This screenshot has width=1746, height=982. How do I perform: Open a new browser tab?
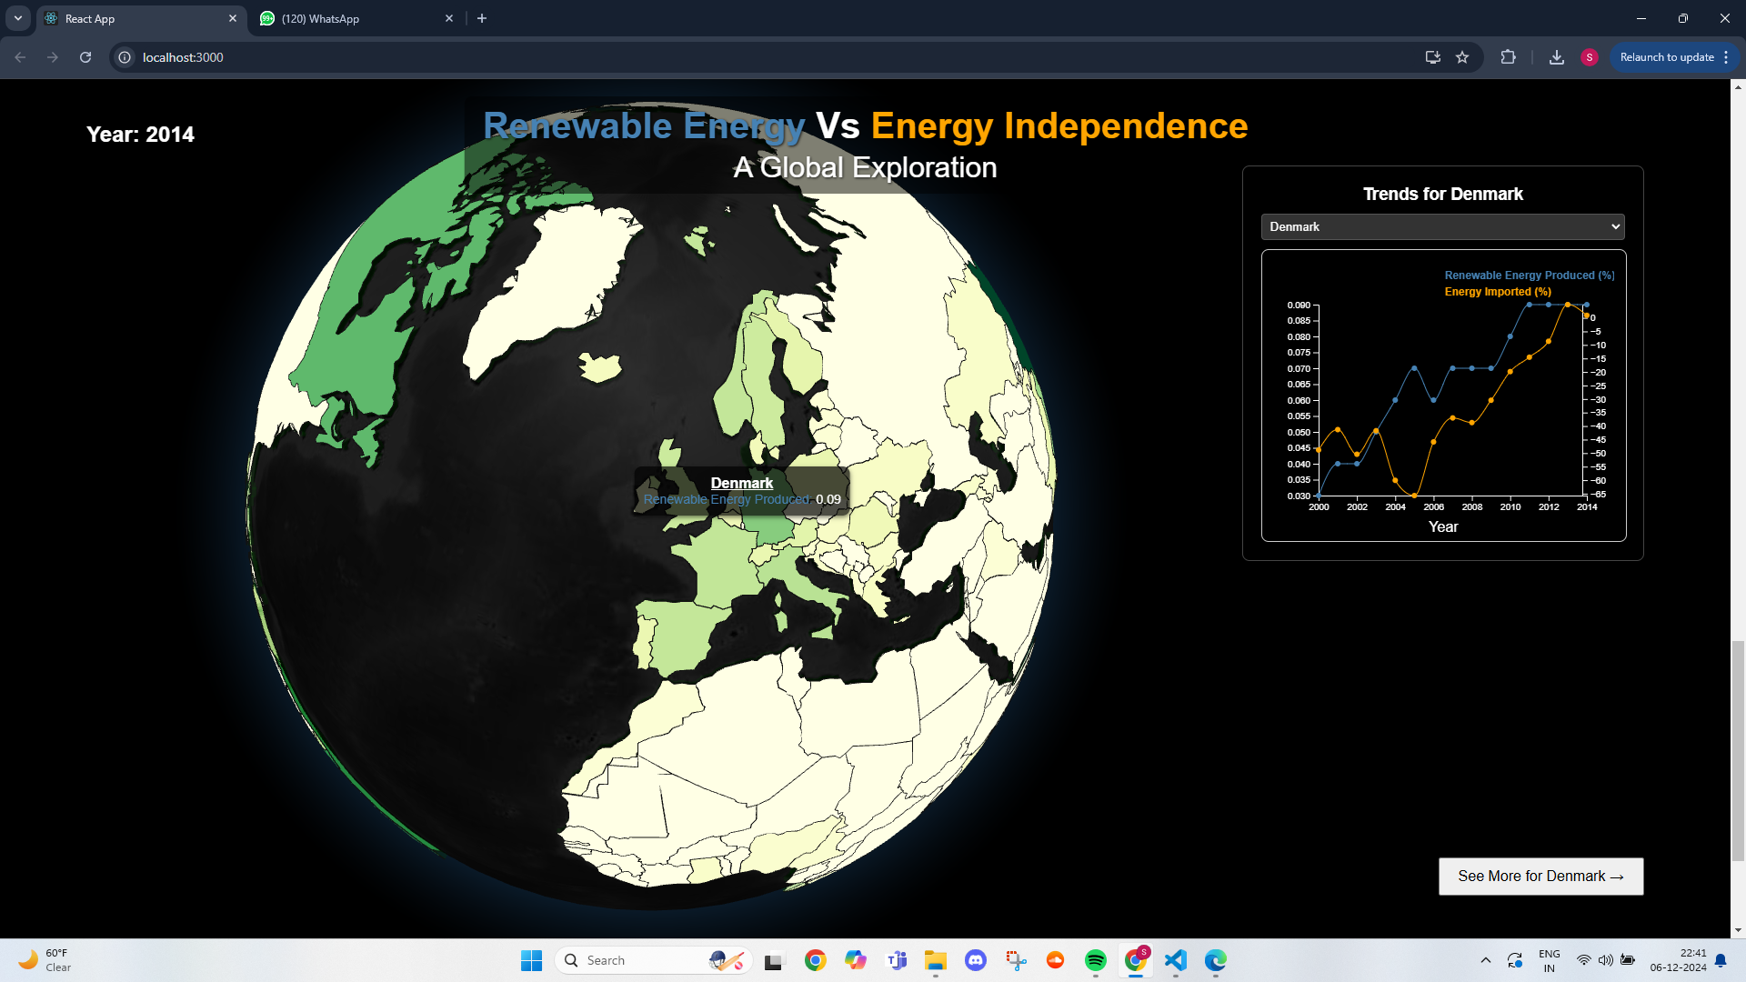[482, 18]
